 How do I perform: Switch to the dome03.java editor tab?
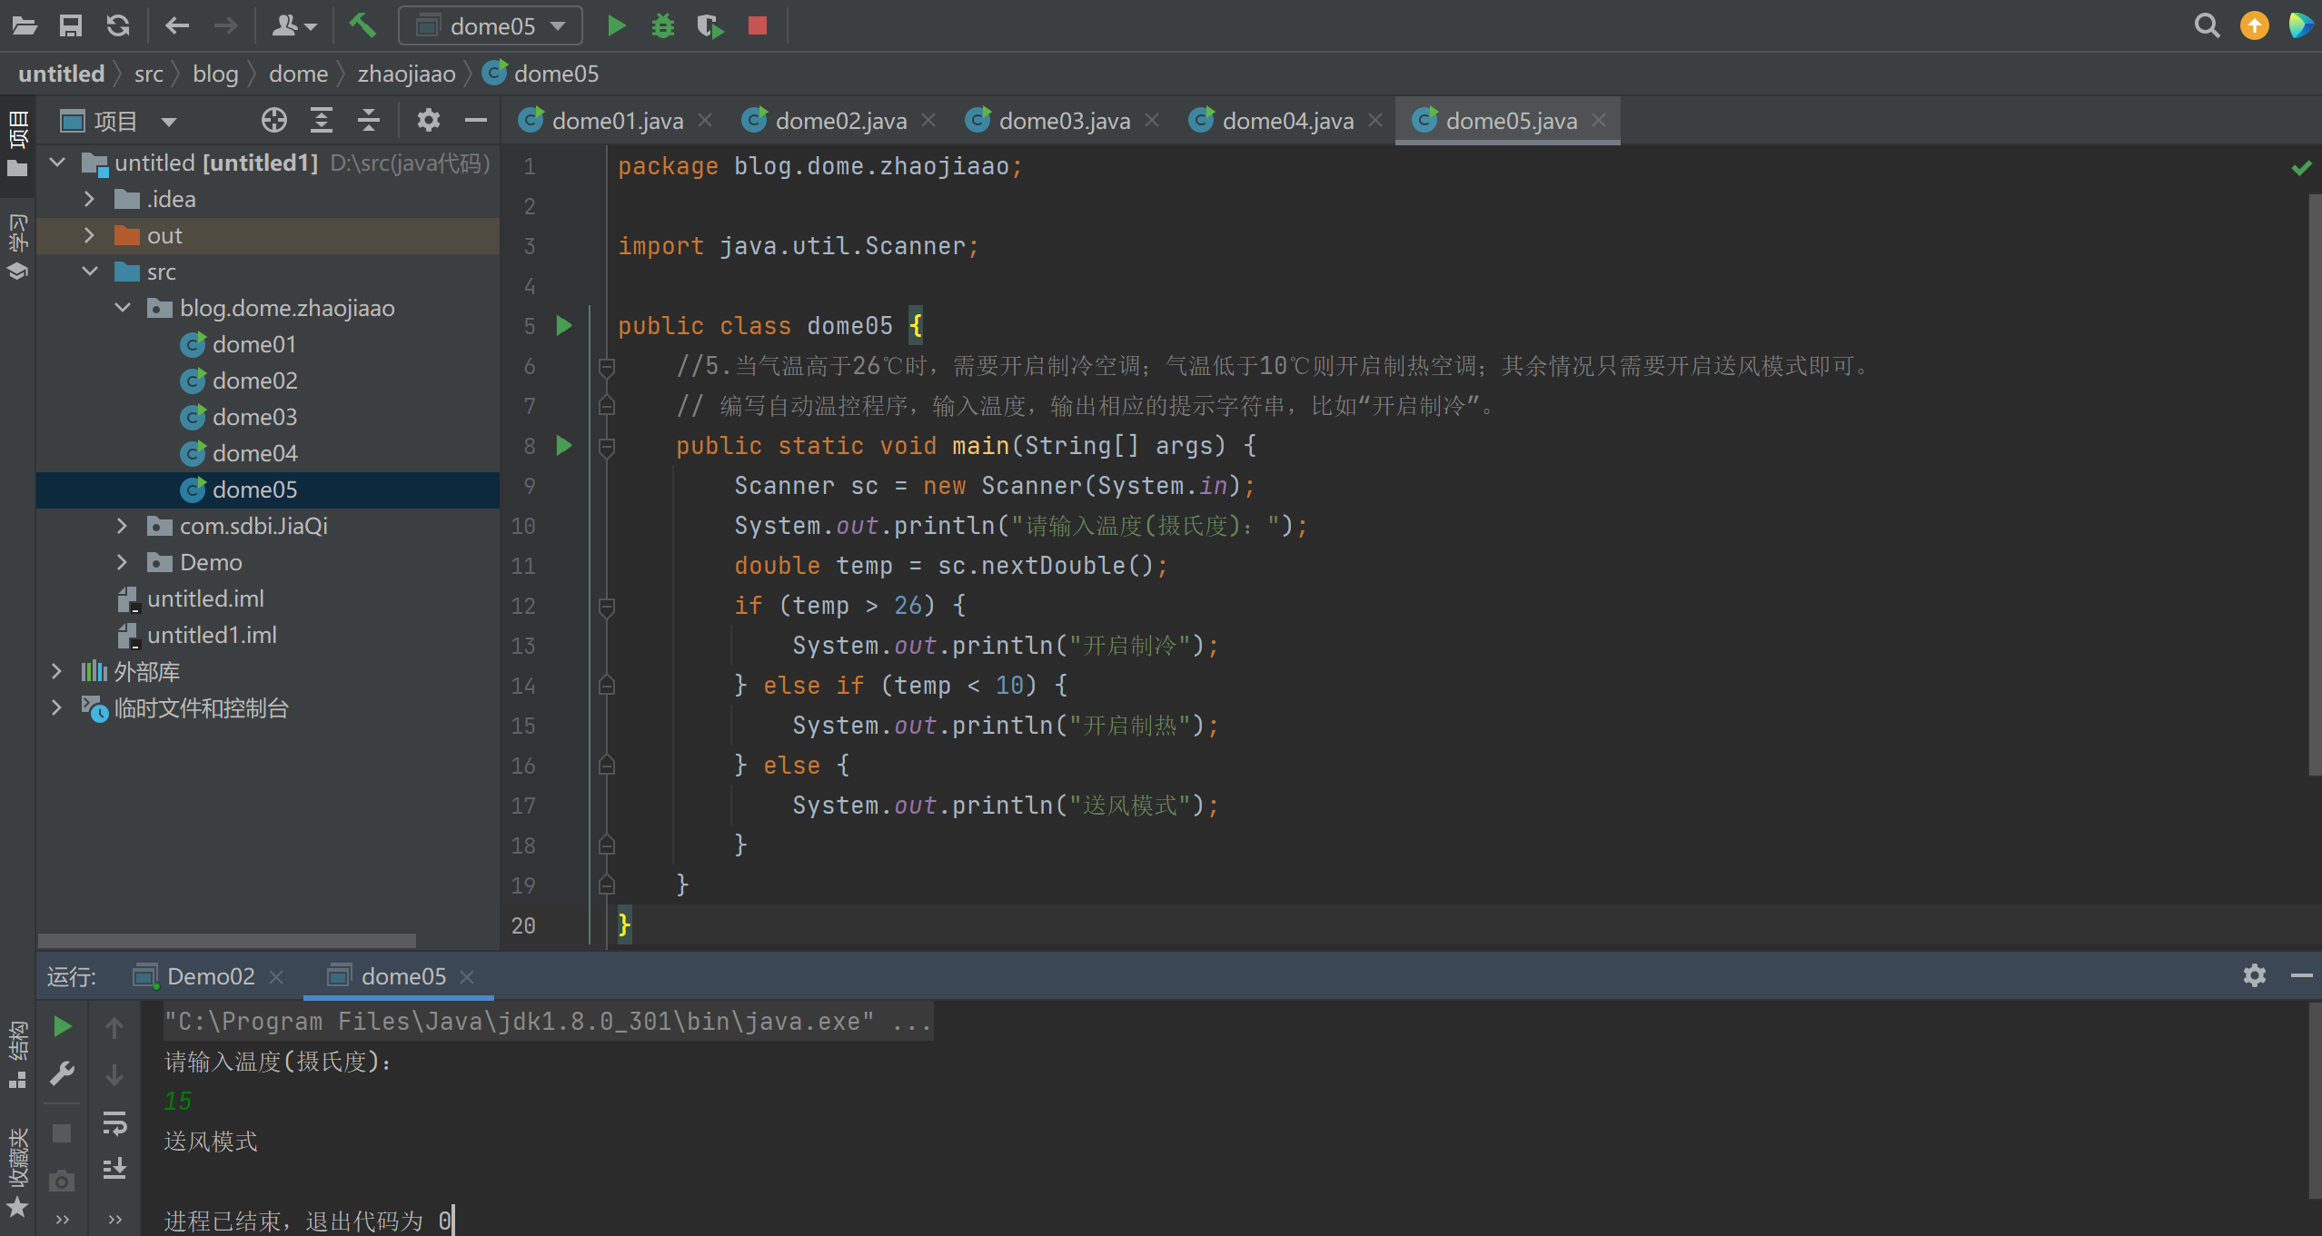1064,121
